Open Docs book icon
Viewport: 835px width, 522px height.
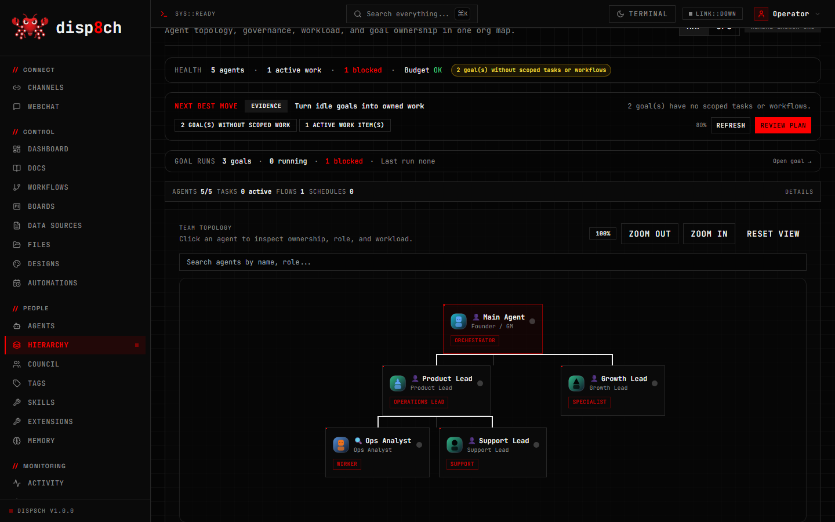tap(17, 168)
